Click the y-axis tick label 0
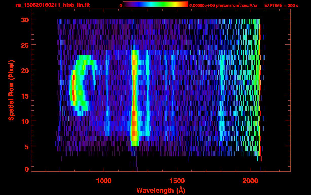Image resolution: width=311 pixels, height=195 pixels. click(x=26, y=169)
